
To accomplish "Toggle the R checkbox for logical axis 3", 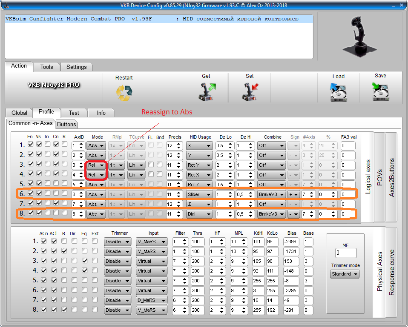I will [x=64, y=164].
